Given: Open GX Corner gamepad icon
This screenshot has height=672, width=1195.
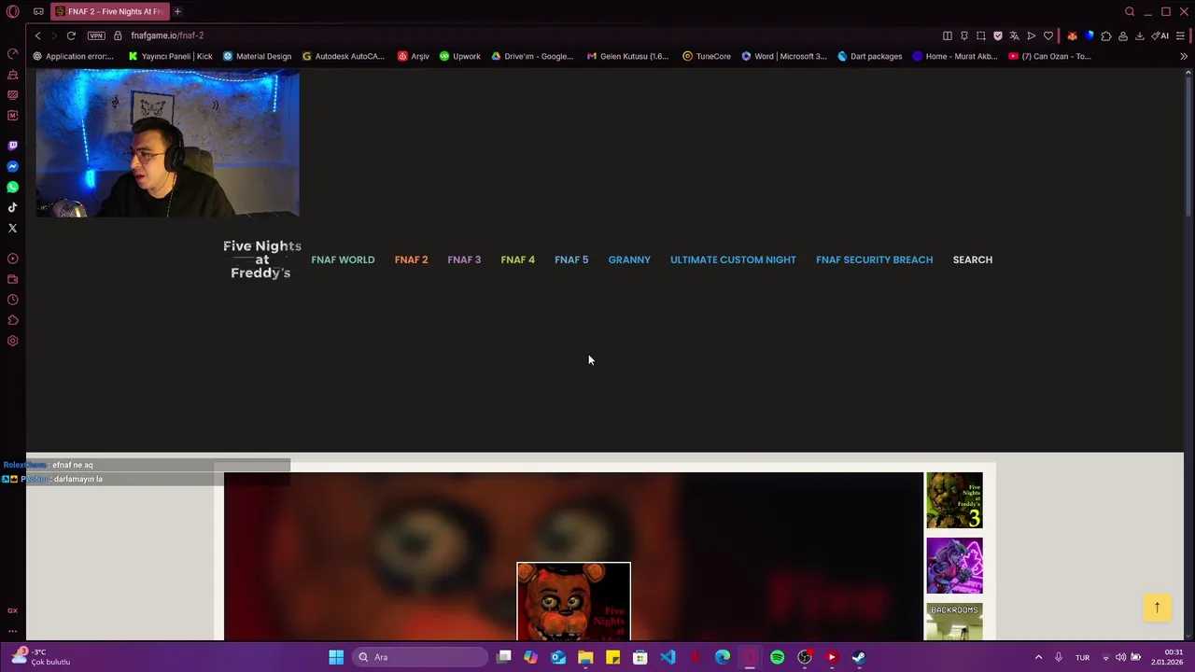Looking at the screenshot, I should pos(38,11).
